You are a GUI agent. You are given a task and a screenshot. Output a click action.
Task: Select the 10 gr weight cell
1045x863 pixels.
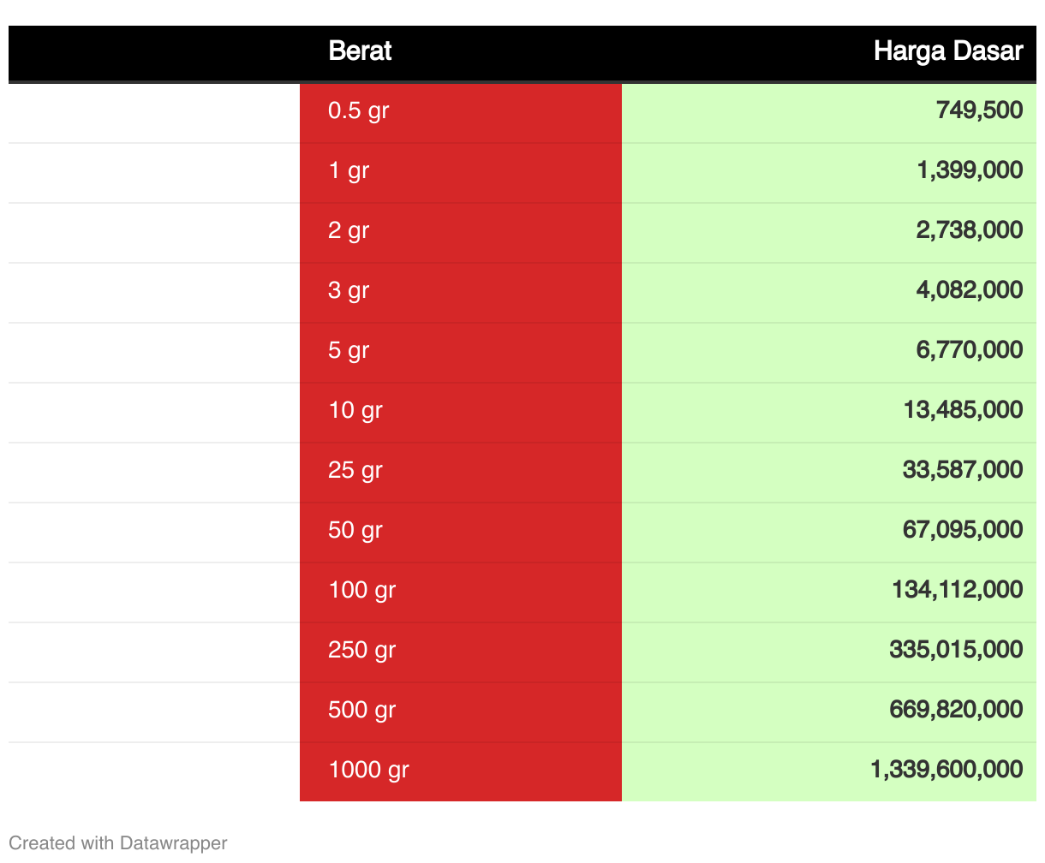(x=461, y=413)
